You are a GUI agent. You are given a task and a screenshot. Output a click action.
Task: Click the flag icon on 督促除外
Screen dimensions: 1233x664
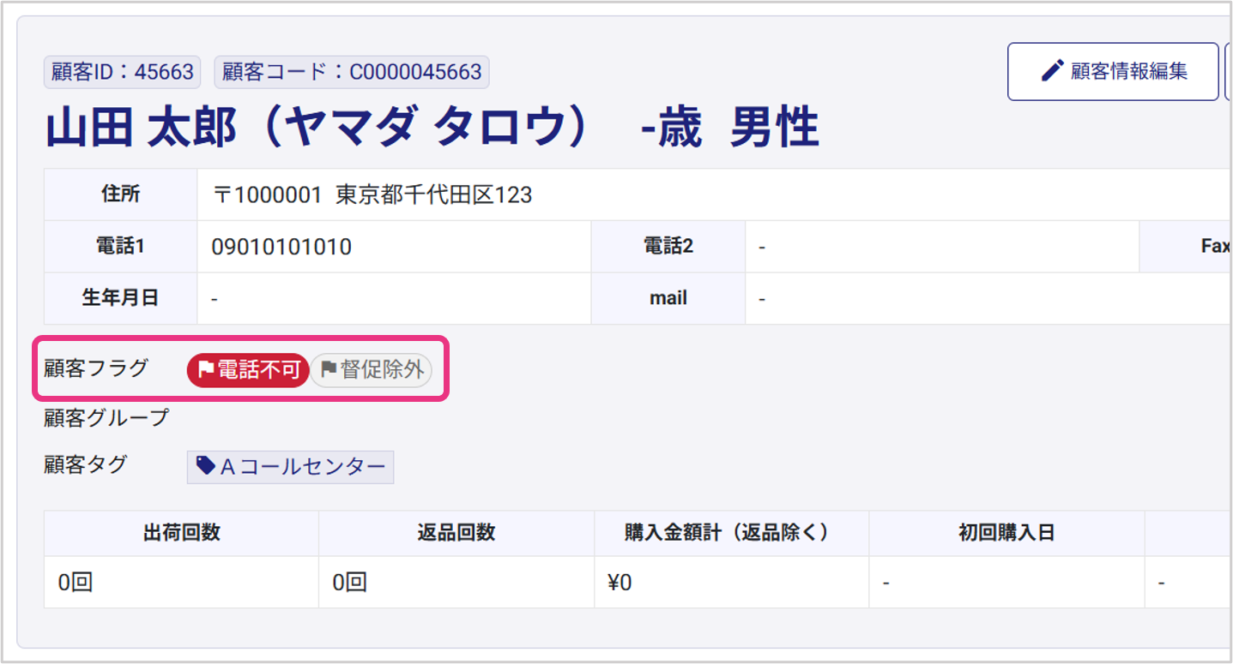[328, 370]
